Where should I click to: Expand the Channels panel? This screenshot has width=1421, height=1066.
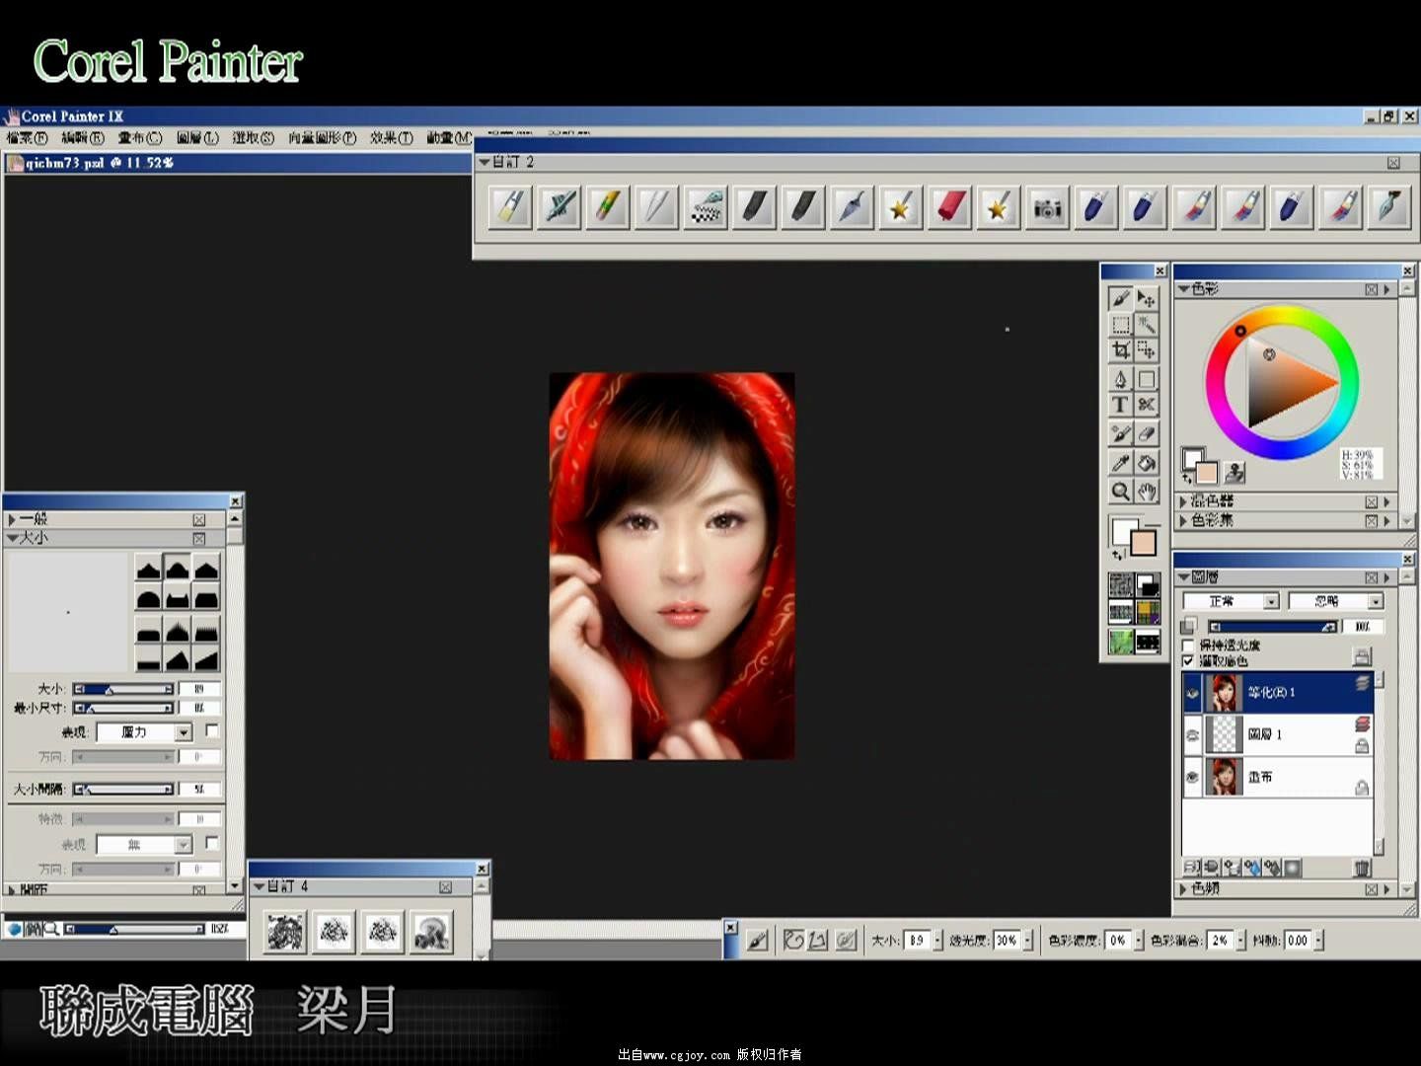pyautogui.click(x=1183, y=889)
